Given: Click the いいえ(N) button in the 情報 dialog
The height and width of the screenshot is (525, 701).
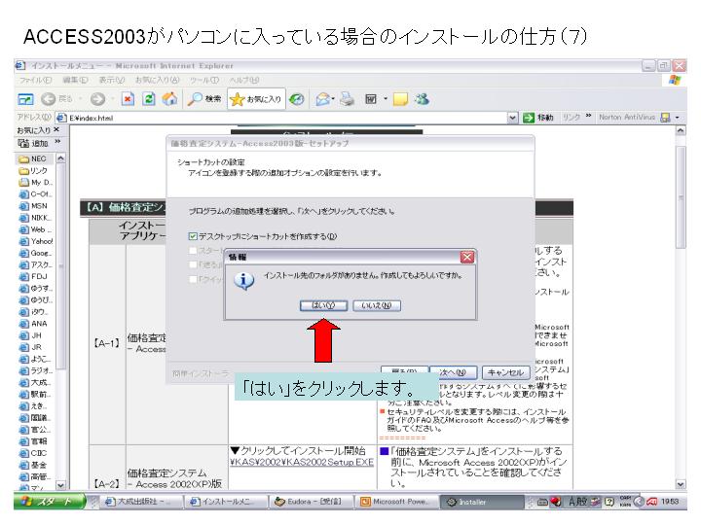Looking at the screenshot, I should (377, 305).
